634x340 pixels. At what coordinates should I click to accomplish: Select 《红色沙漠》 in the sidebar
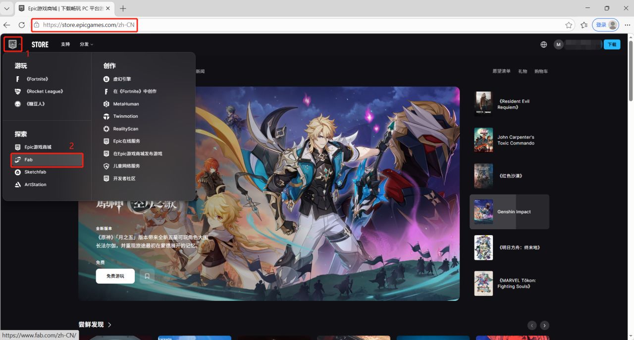coord(509,176)
